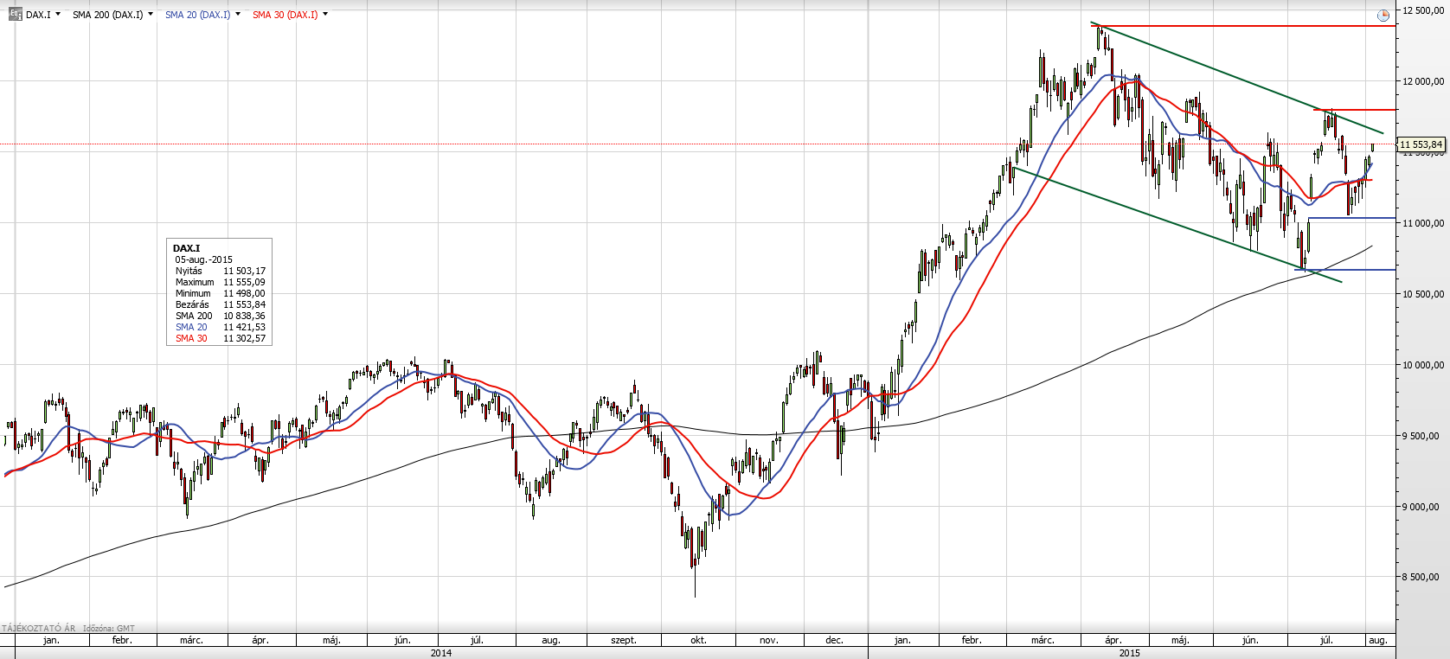Viewport: 1450px width, 659px height.
Task: Click the 2015 year label on time axis
Action: pyautogui.click(x=1129, y=653)
